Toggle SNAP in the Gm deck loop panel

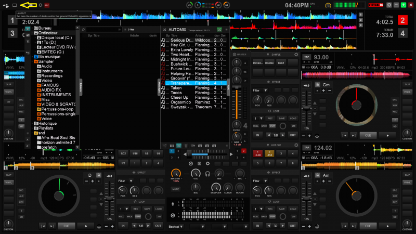coord(272,126)
